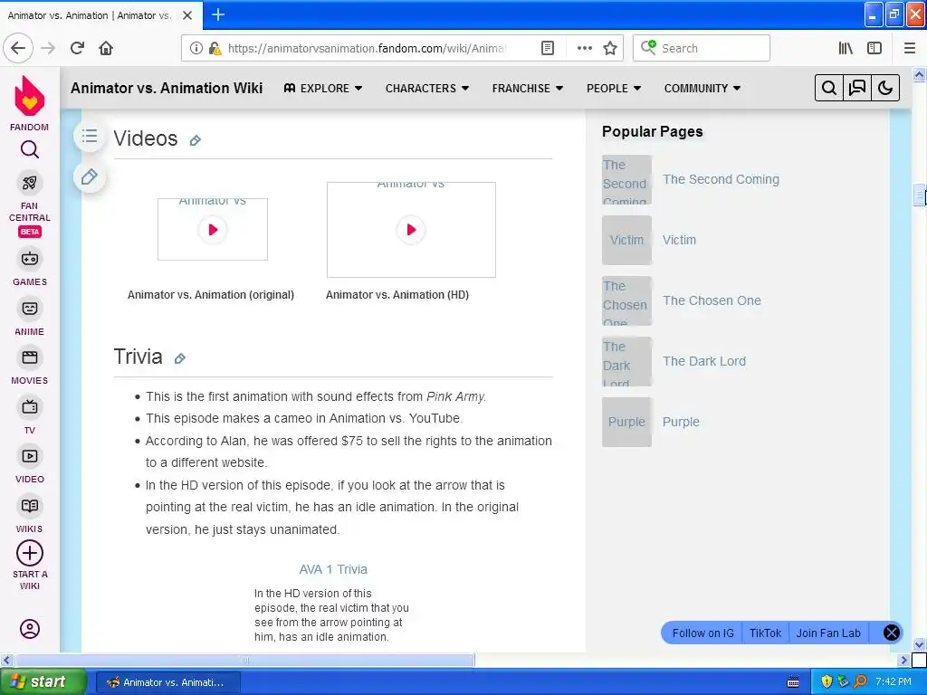Click Animator vs. Animation Wiki title
This screenshot has width=927, height=695.
[x=167, y=88]
